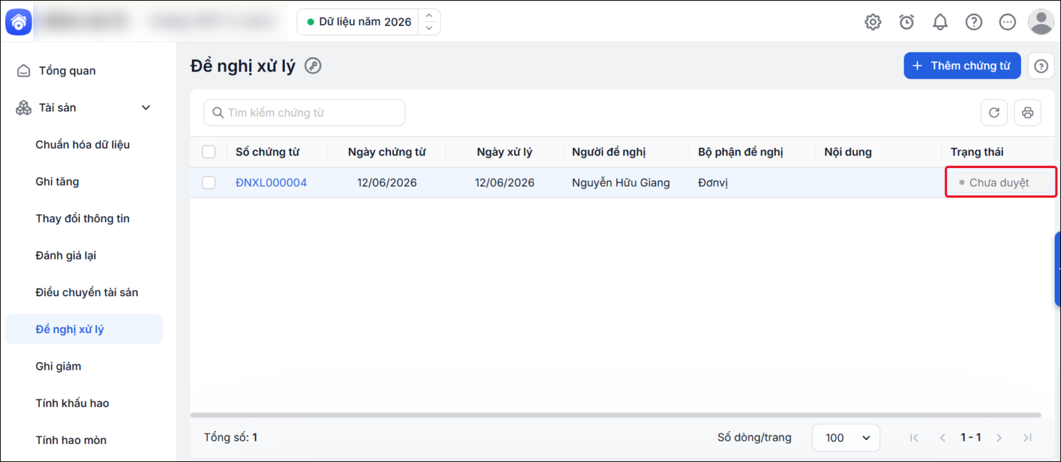Click the help button beside Thêm chứng từ
The height and width of the screenshot is (462, 1061).
(x=1041, y=66)
